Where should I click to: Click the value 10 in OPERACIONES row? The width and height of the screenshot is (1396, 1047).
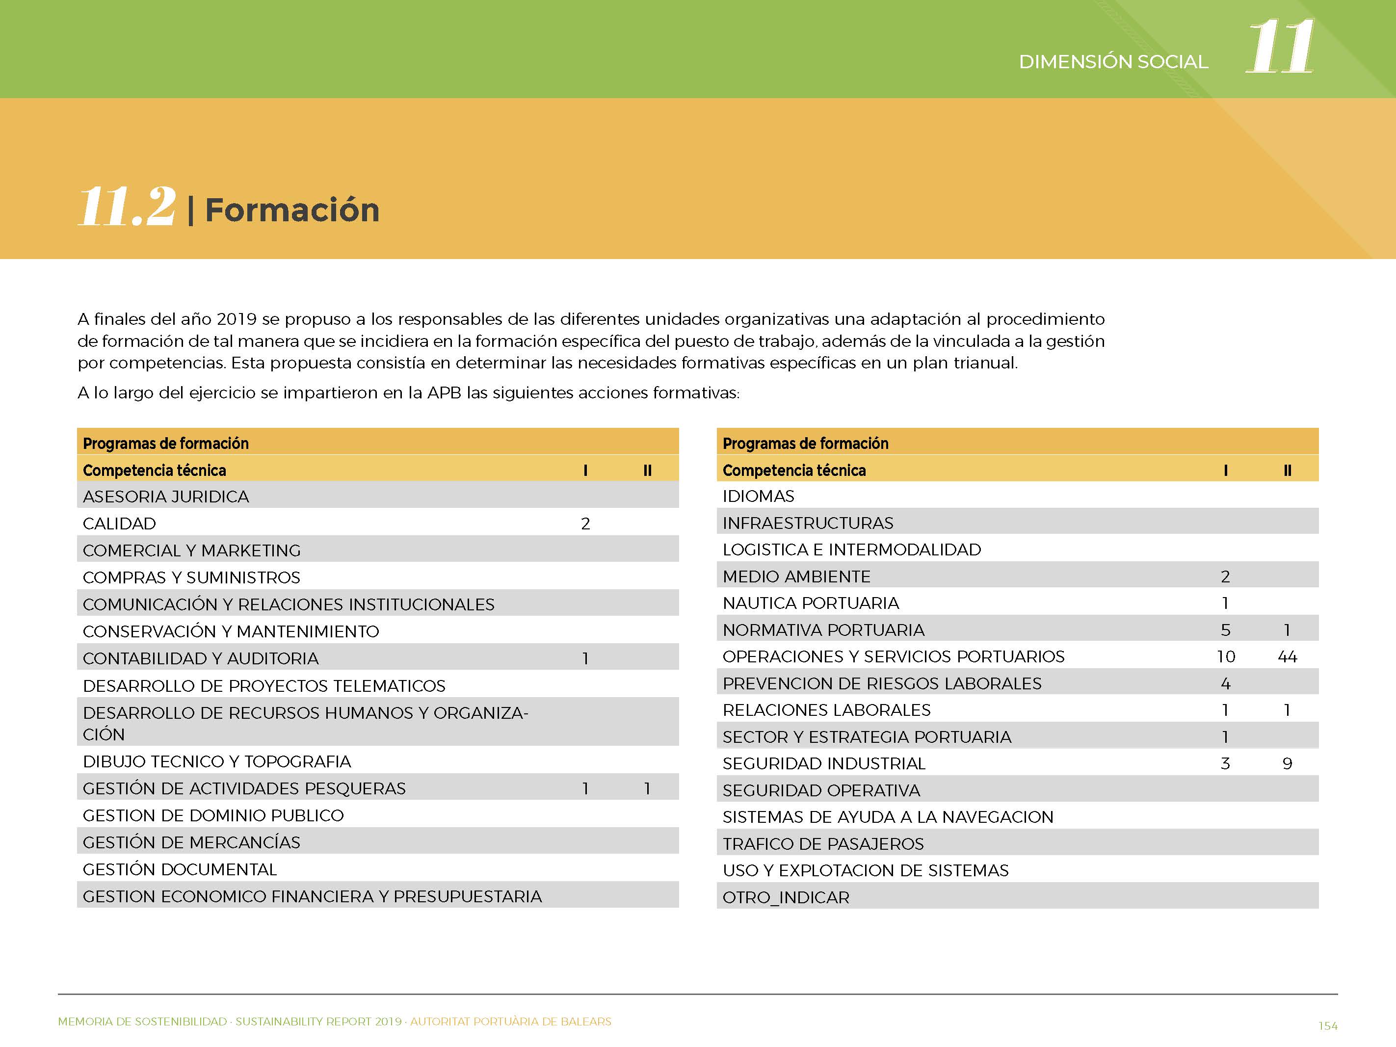(x=1226, y=656)
